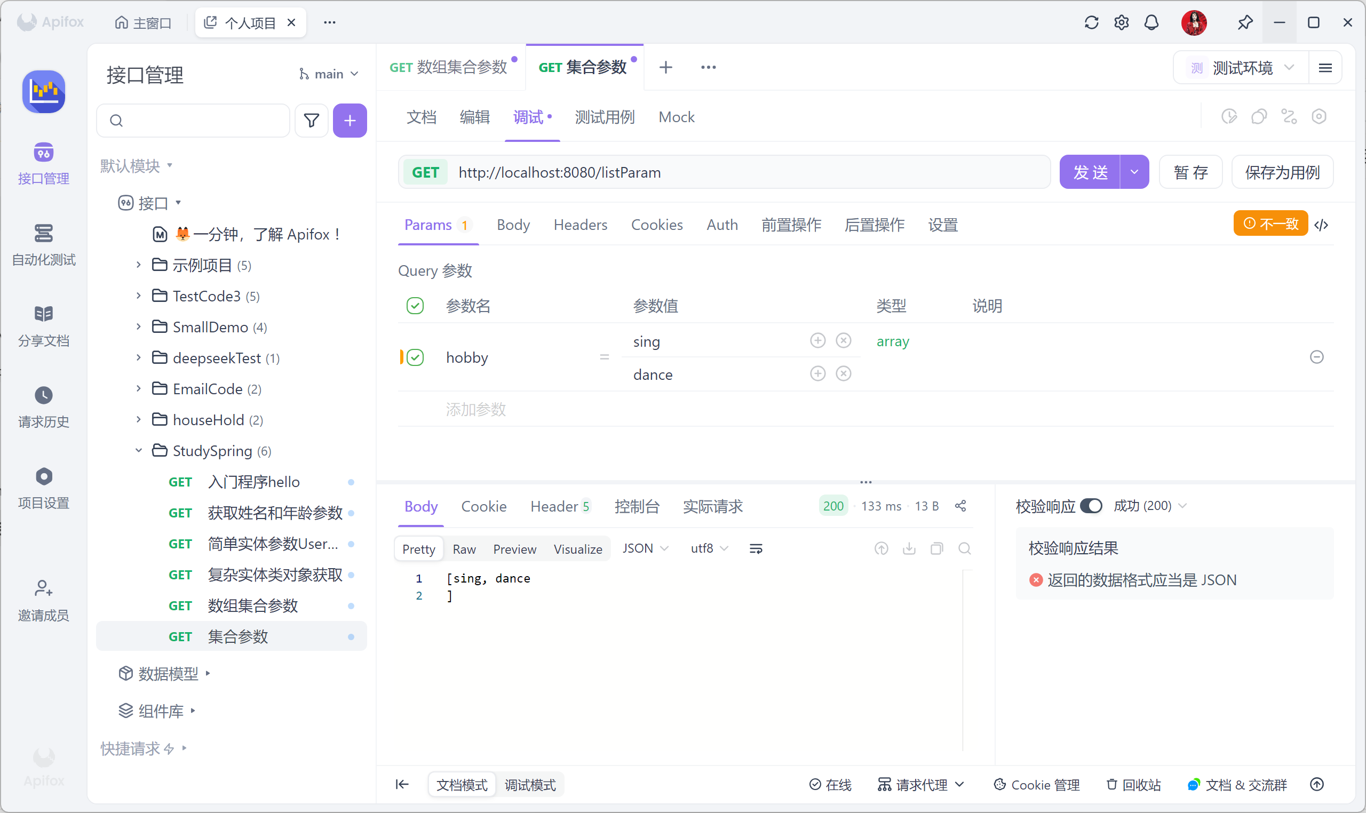Open the 请求历史 sidebar section
The image size is (1366, 813).
(x=43, y=407)
